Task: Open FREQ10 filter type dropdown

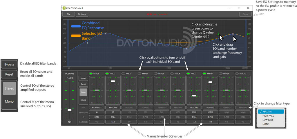Action: tap(243, 108)
